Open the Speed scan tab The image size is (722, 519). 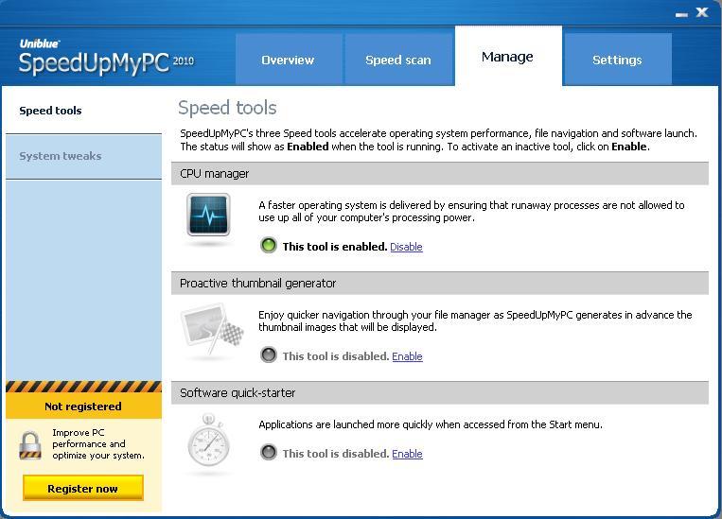coord(398,60)
